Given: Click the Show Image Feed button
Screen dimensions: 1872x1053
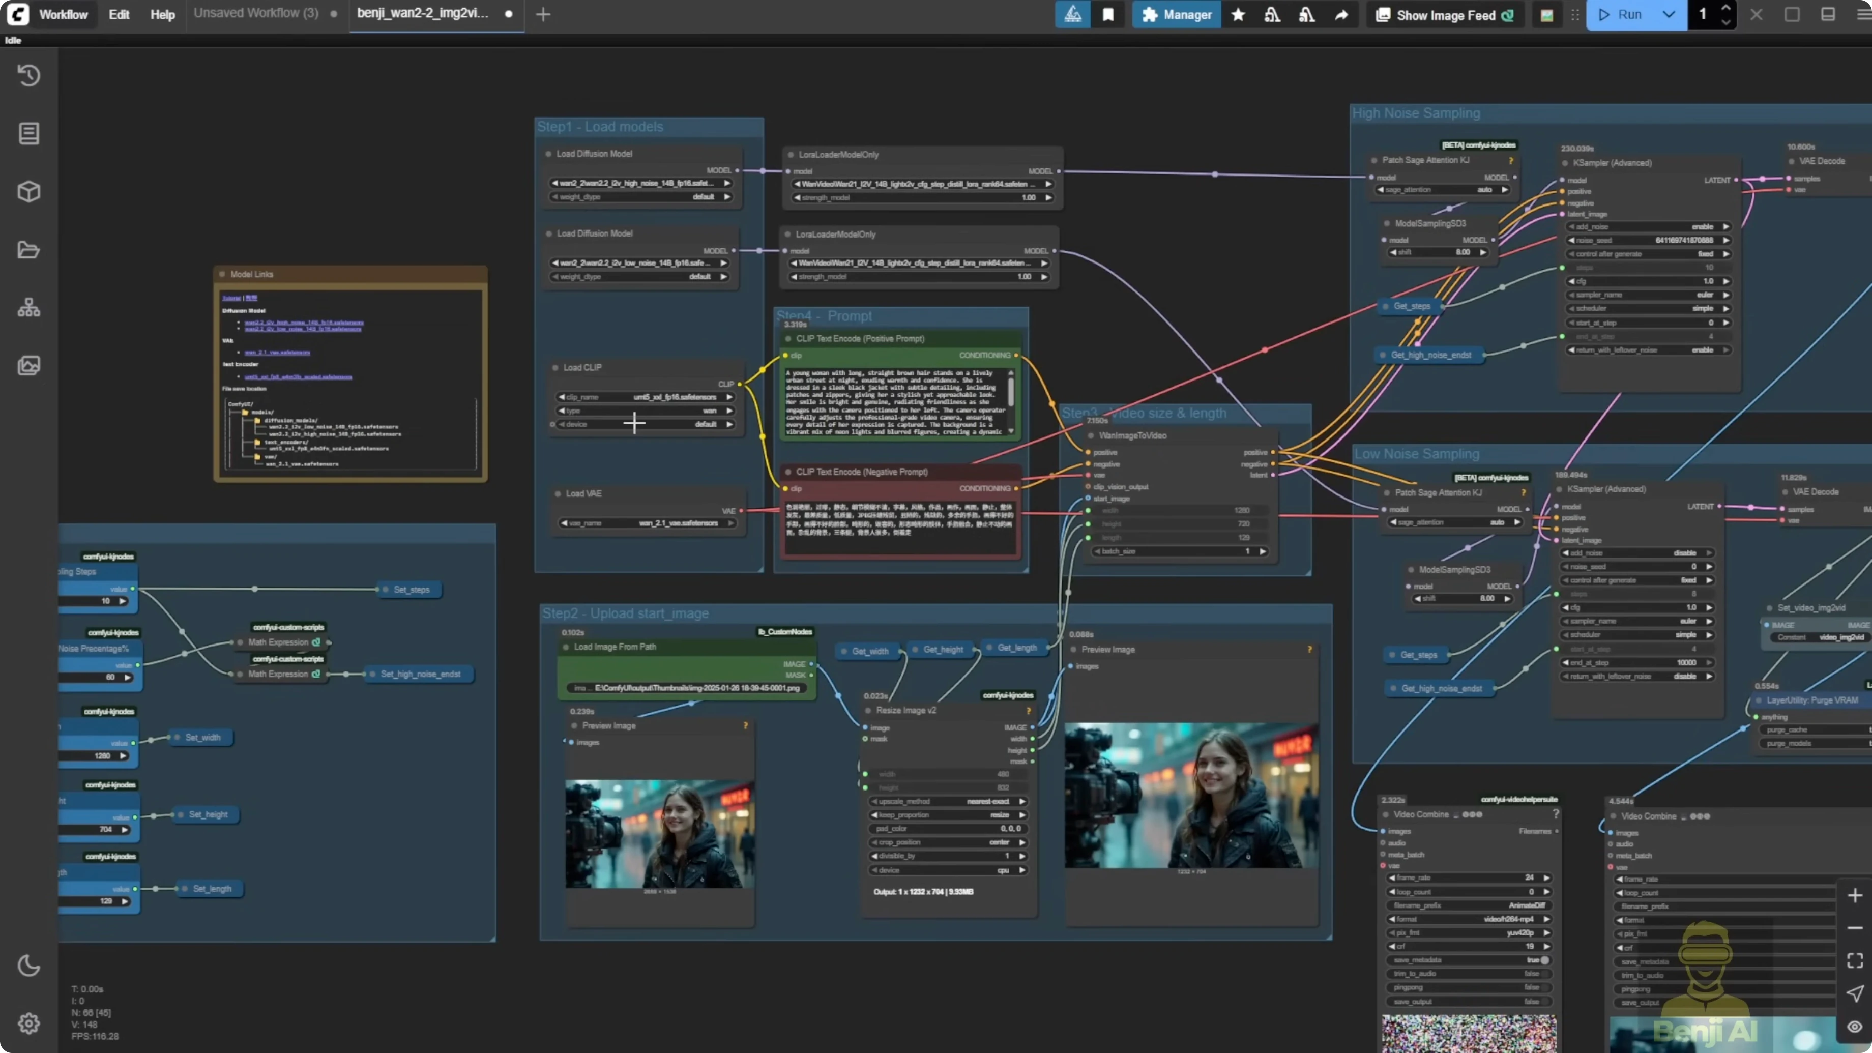Looking at the screenshot, I should click(x=1443, y=15).
